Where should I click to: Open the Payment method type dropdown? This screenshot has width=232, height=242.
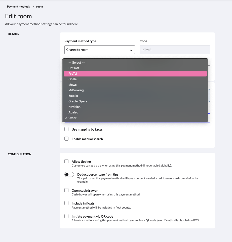[x=99, y=50]
